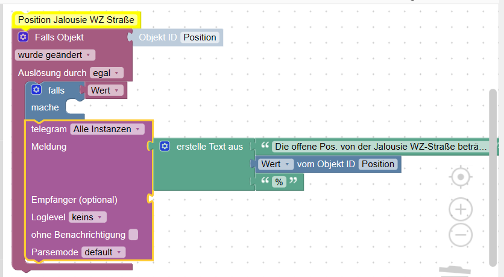Open the Wert dropdown before vom Objekt ID
This screenshot has width=504, height=277.
coord(276,164)
